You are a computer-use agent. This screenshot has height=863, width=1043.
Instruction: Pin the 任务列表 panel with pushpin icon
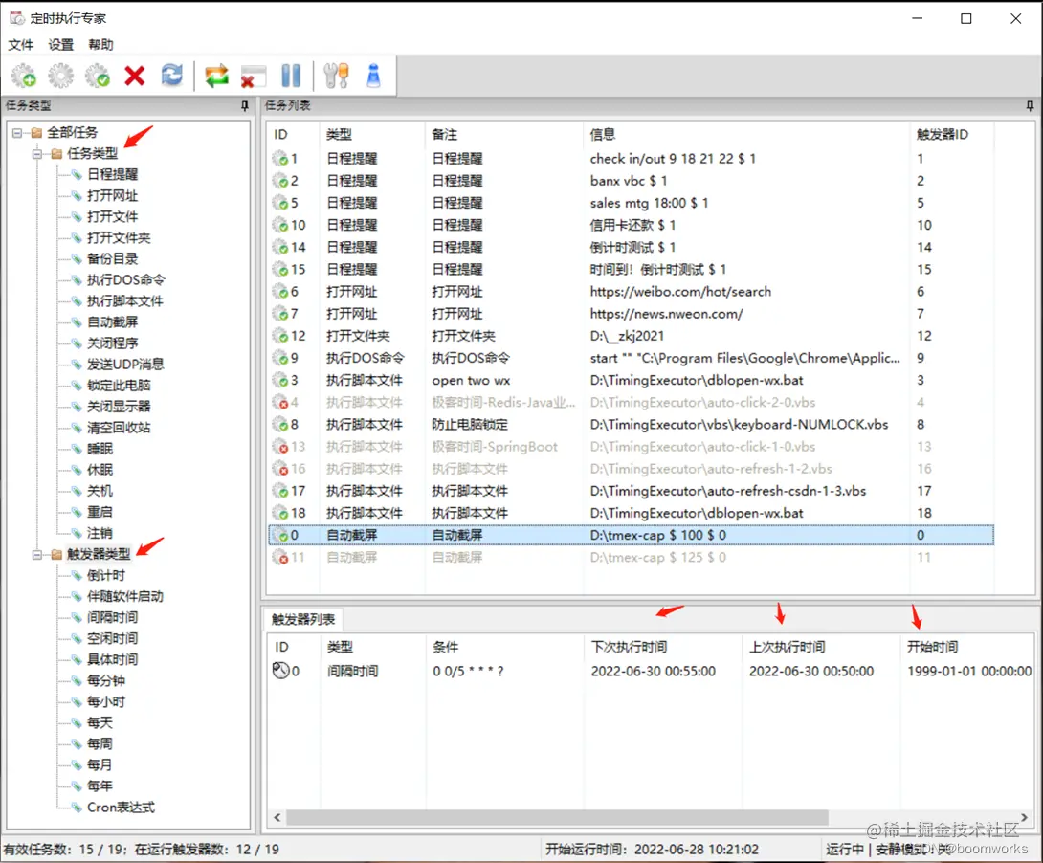pyautogui.click(x=1030, y=105)
